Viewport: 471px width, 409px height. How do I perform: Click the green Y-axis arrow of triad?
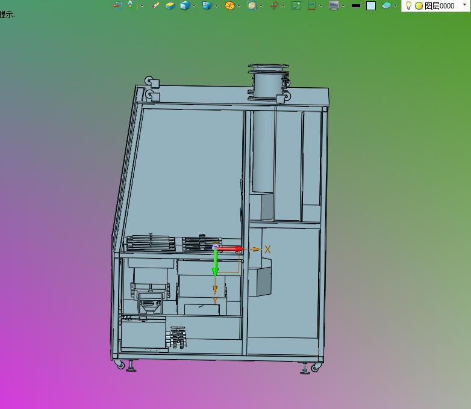tap(215, 263)
